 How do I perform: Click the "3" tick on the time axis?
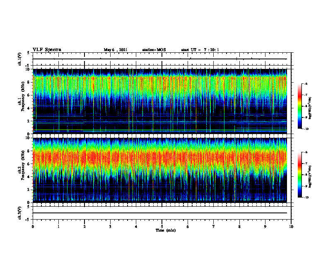(110, 227)
